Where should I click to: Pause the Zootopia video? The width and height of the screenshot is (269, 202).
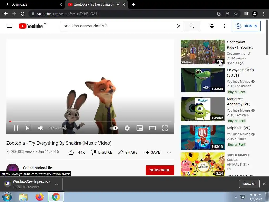tap(16, 128)
